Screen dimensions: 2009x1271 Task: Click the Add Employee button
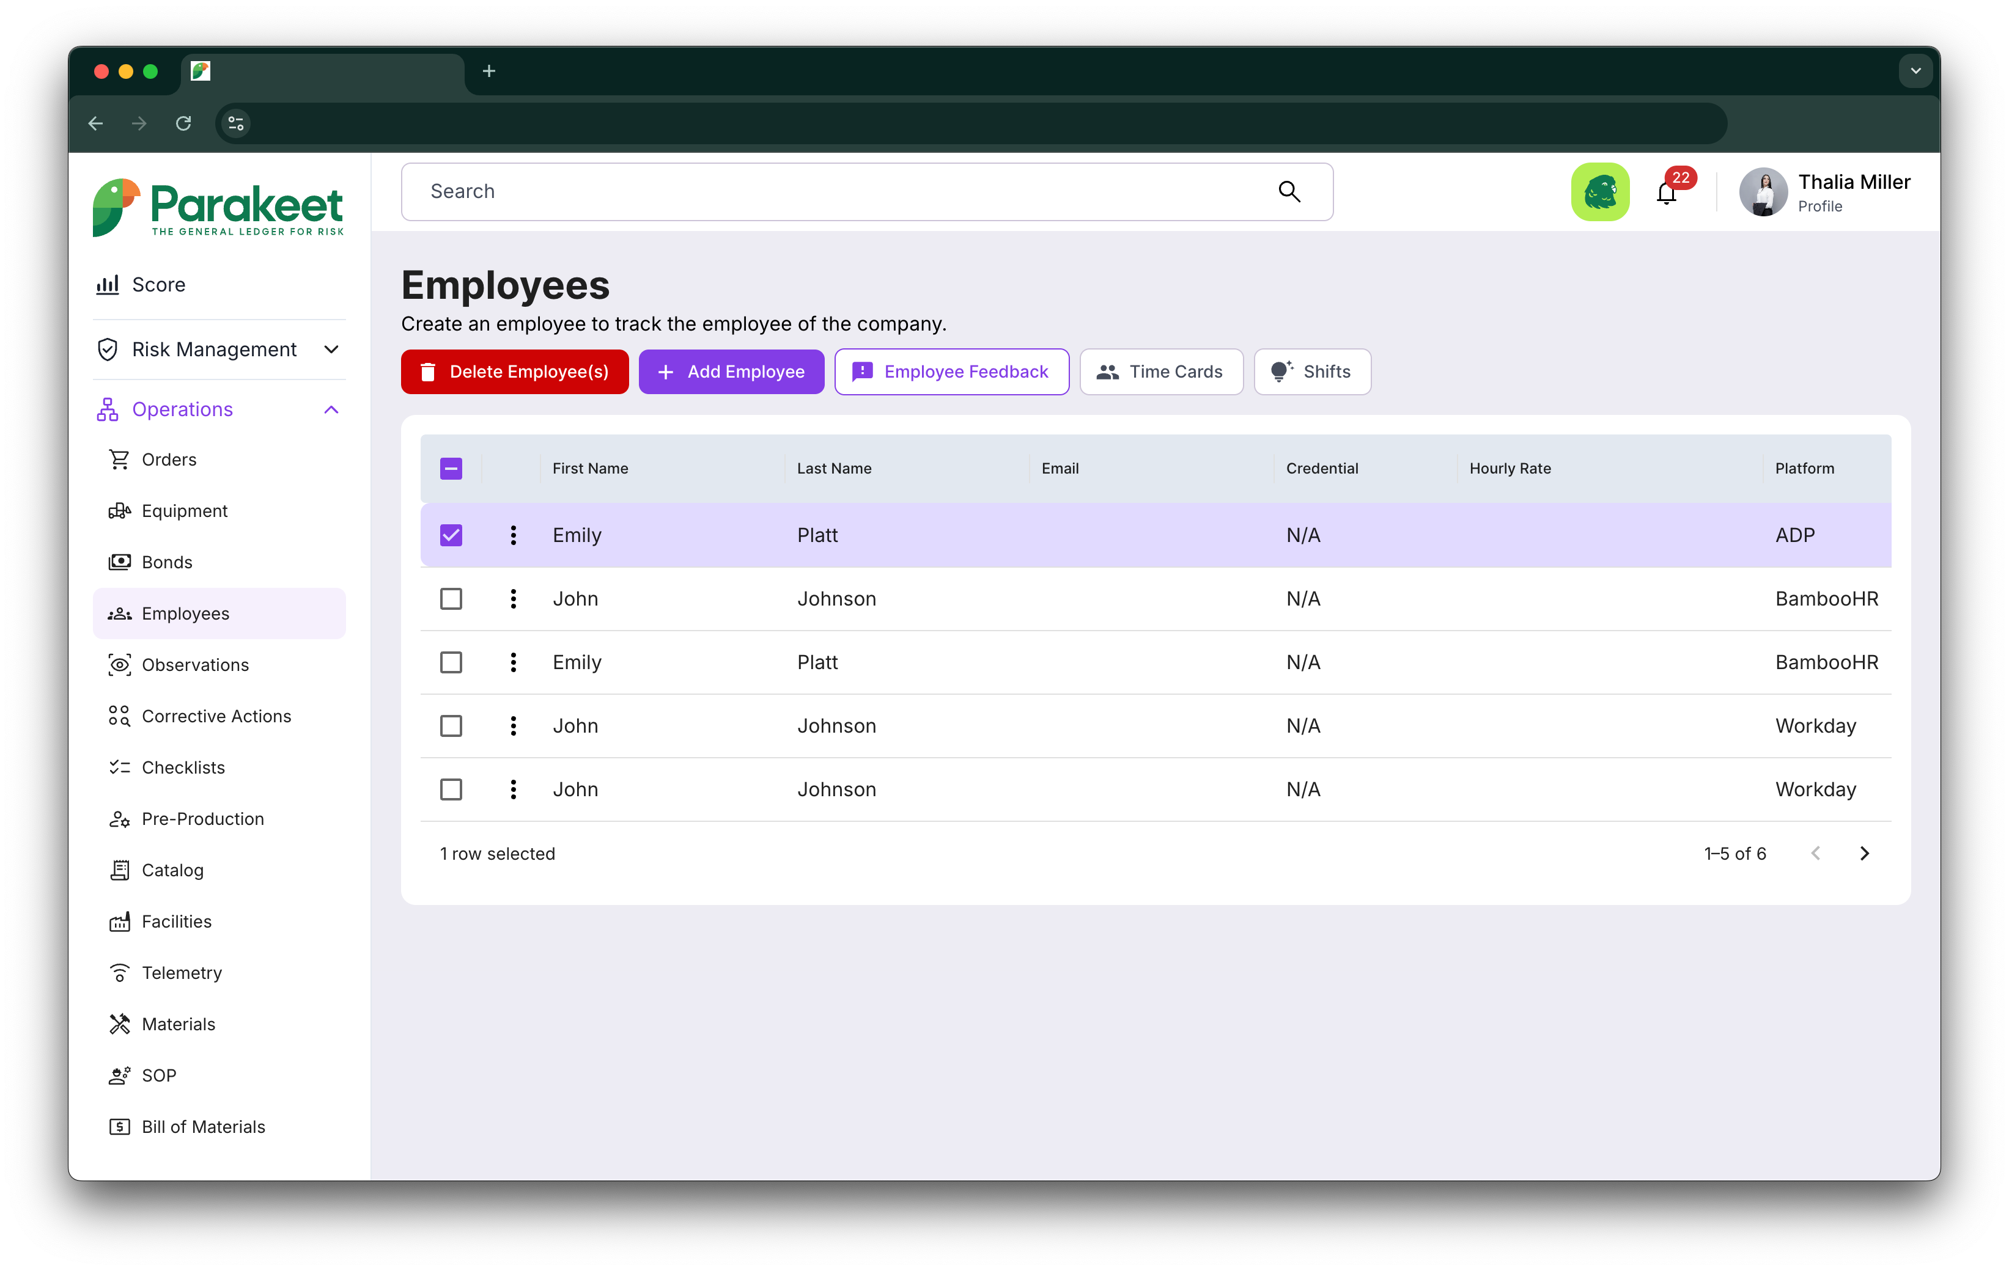point(732,372)
